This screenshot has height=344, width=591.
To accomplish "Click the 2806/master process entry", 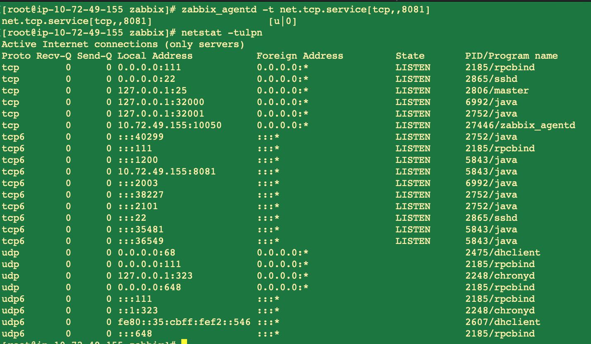I will coord(497,90).
